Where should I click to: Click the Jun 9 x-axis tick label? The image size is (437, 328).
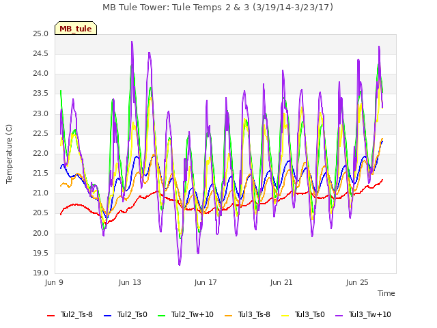pyautogui.click(x=54, y=282)
